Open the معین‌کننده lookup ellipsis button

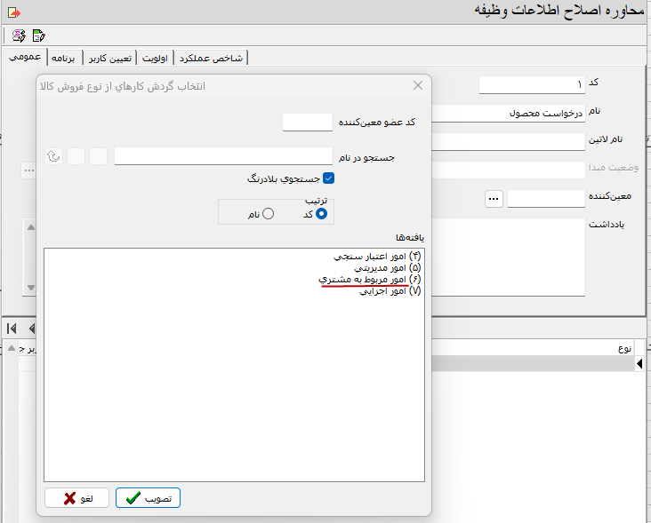pyautogui.click(x=494, y=199)
